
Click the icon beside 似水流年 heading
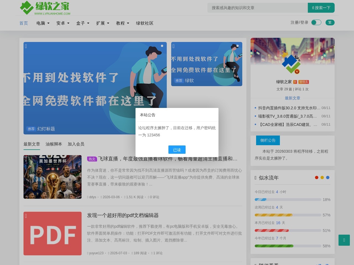(256, 178)
